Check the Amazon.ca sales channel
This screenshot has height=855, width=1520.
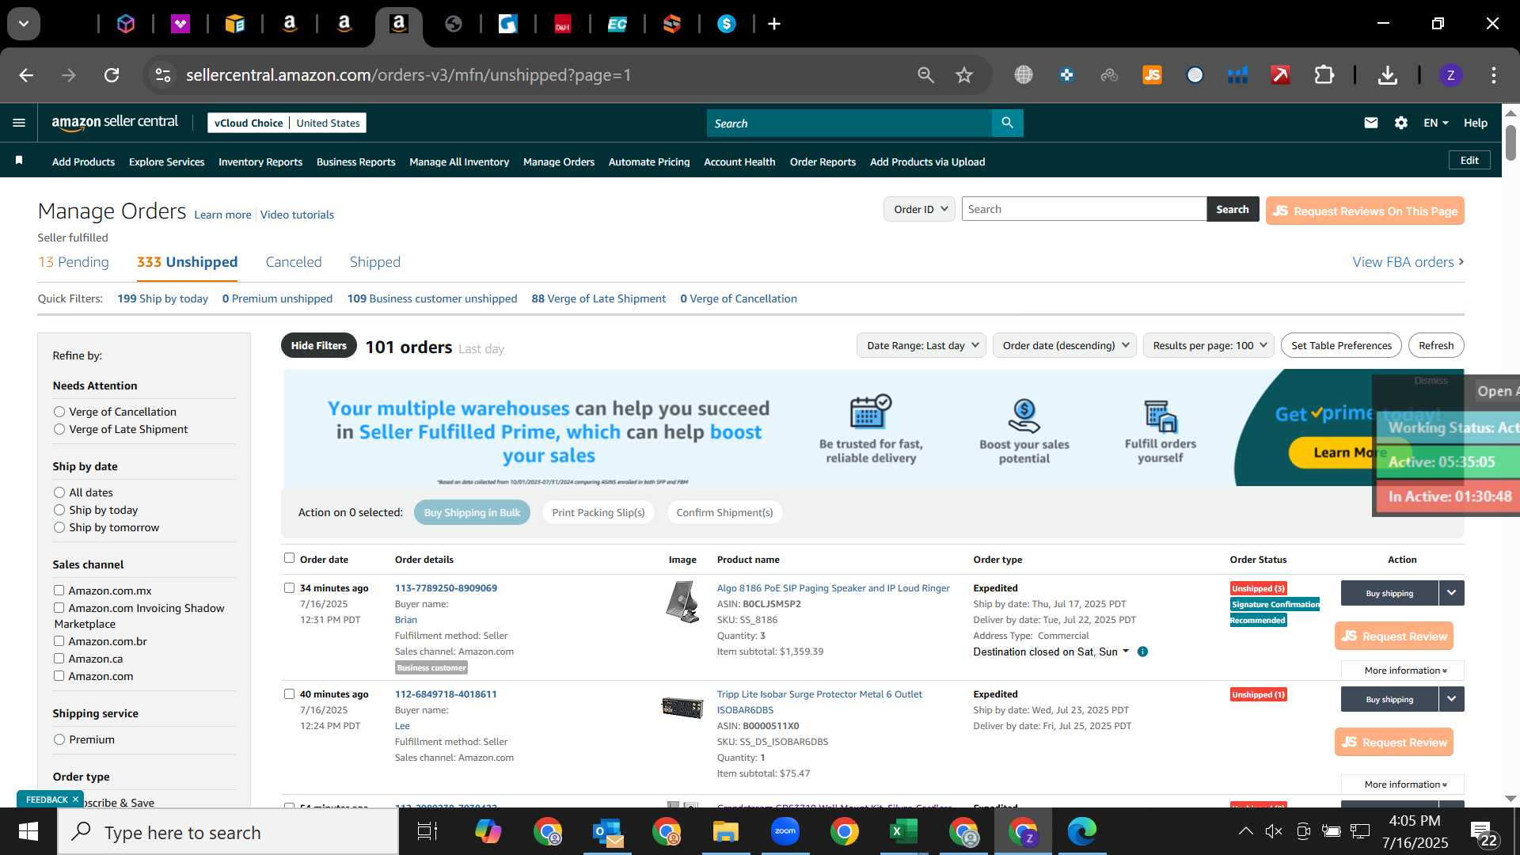tap(59, 658)
